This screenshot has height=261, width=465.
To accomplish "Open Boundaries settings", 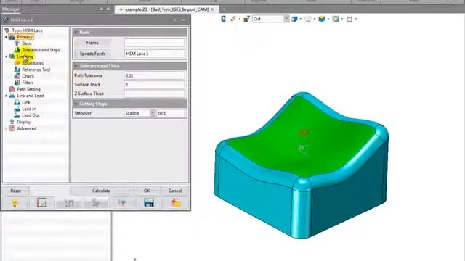I will click(x=33, y=63).
